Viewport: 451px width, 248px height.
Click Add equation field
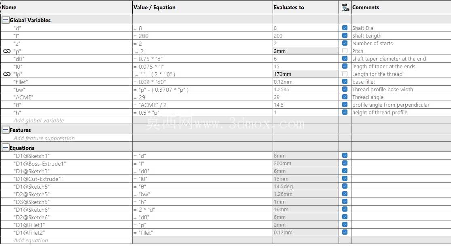point(31,241)
